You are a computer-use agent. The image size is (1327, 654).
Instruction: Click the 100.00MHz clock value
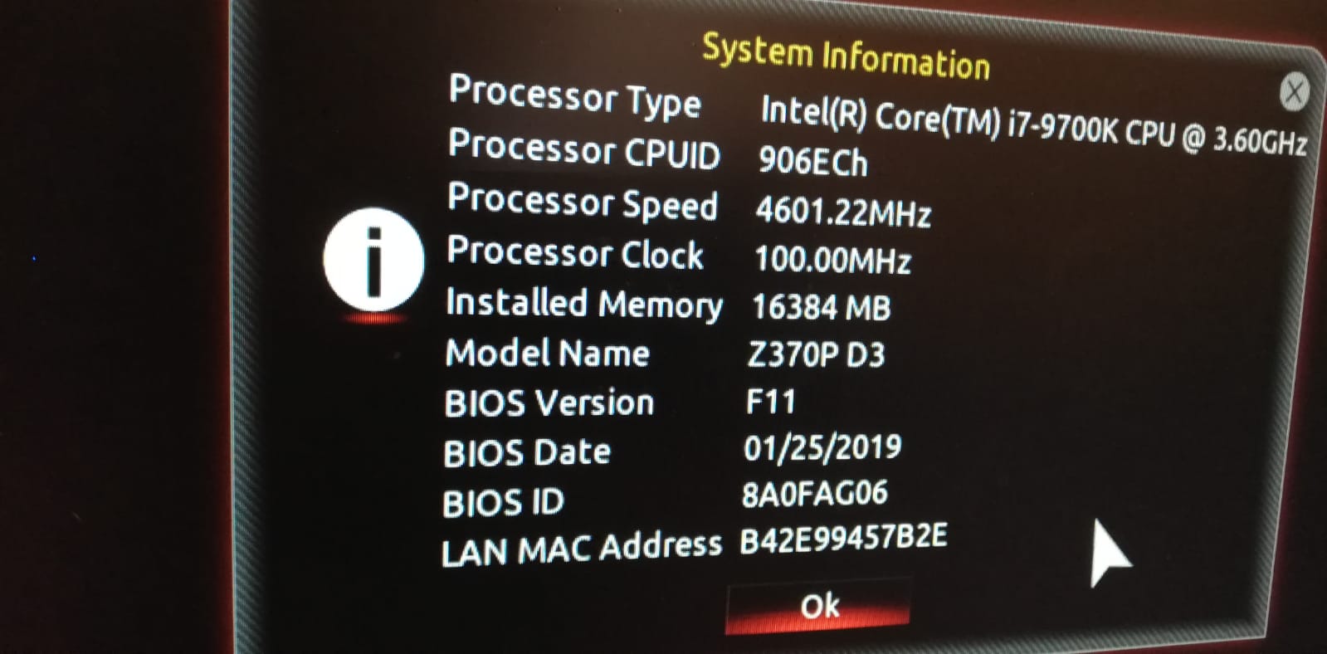click(832, 261)
